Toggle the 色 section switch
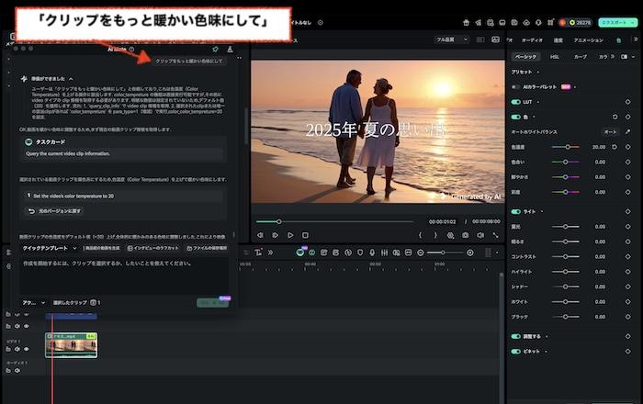The image size is (643, 404). coord(516,117)
